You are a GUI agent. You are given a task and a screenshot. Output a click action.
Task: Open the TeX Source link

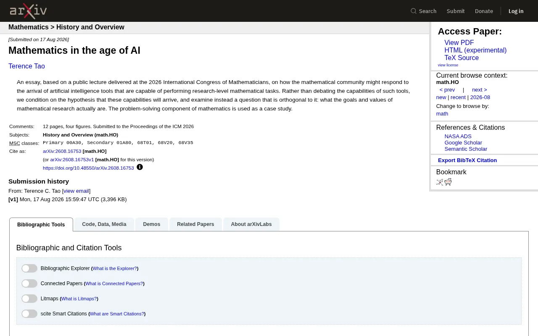pyautogui.click(x=462, y=58)
